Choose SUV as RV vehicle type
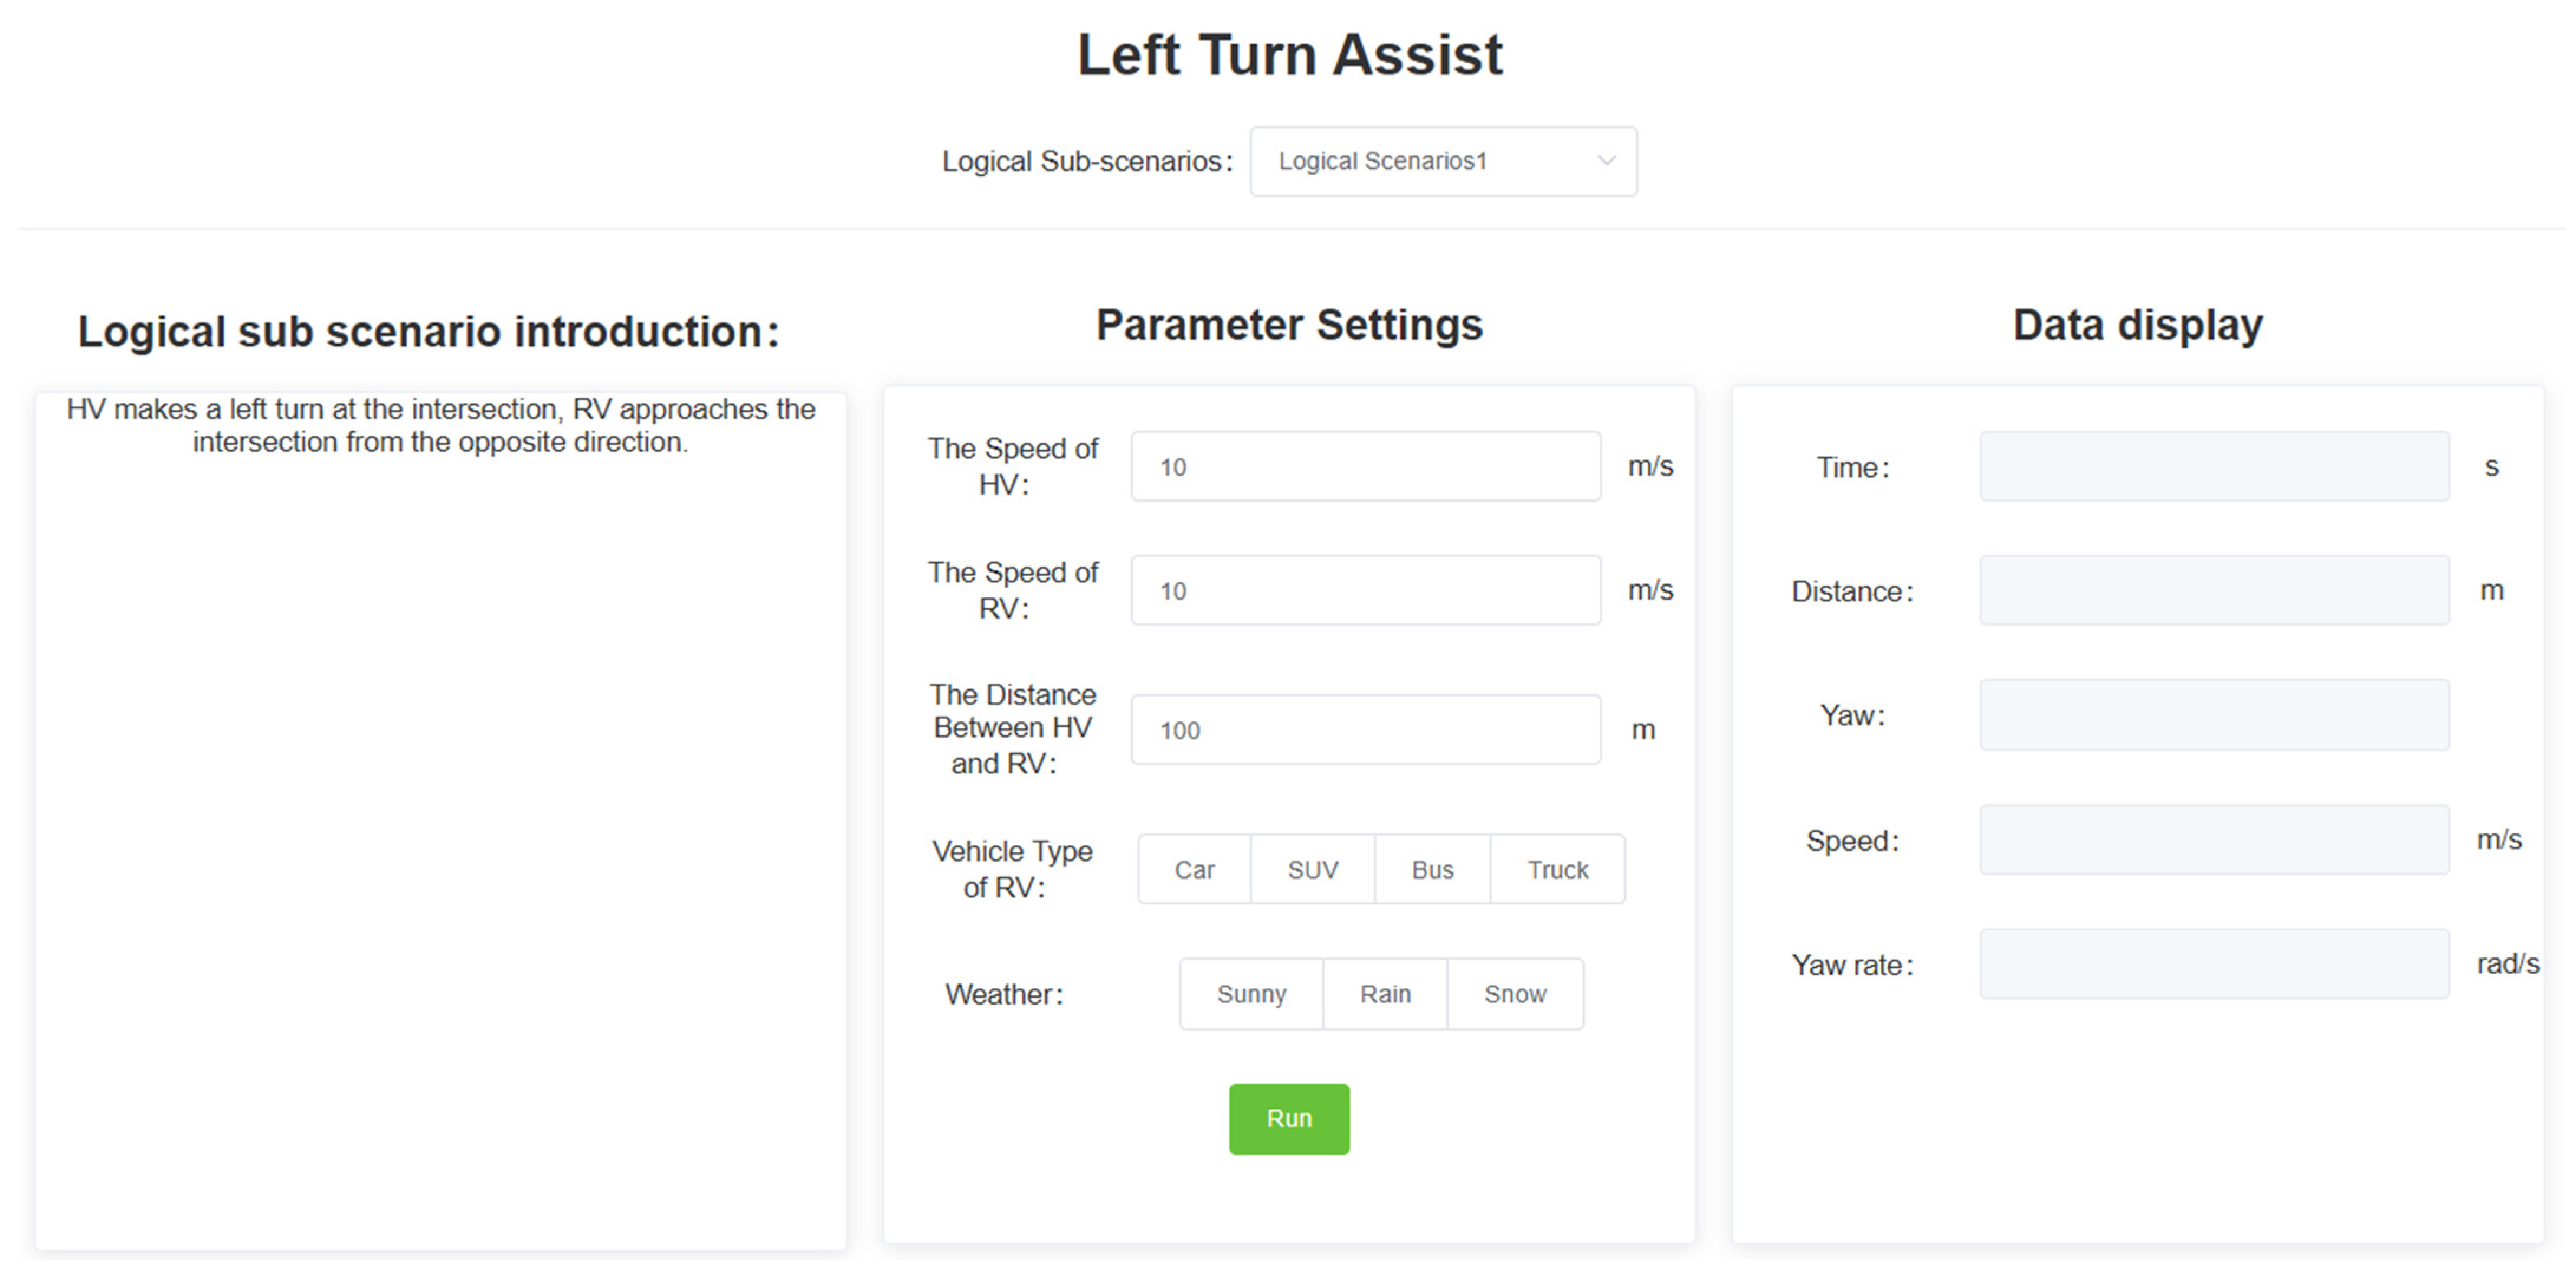 pos(1312,870)
